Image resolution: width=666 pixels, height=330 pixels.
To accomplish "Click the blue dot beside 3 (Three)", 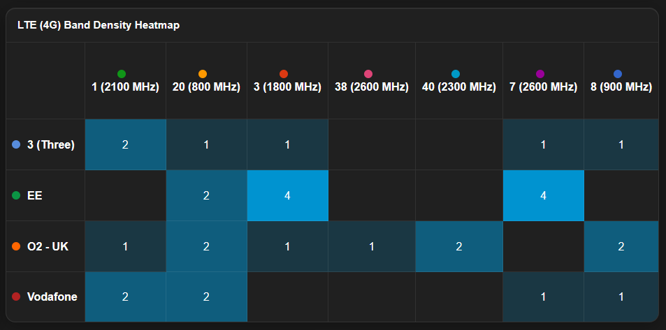I will [x=16, y=144].
